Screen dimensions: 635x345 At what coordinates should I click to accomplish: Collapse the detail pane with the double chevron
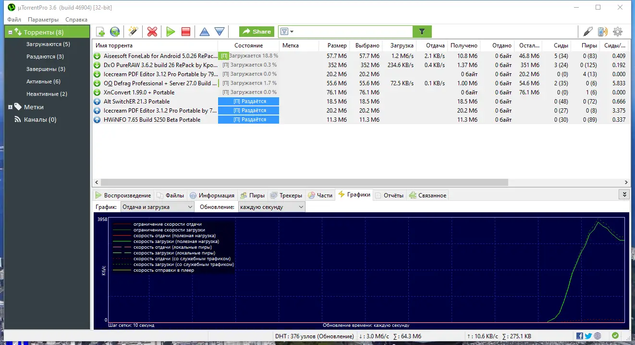click(624, 195)
